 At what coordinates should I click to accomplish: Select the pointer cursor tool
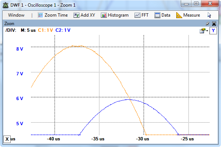point(209,15)
